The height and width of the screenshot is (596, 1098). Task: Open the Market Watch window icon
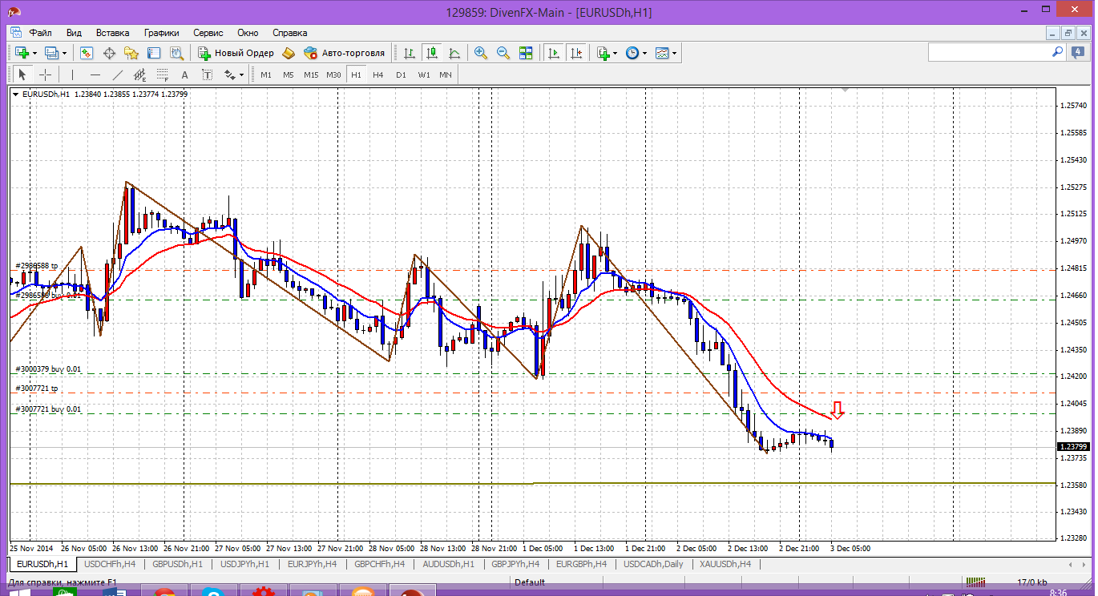87,53
